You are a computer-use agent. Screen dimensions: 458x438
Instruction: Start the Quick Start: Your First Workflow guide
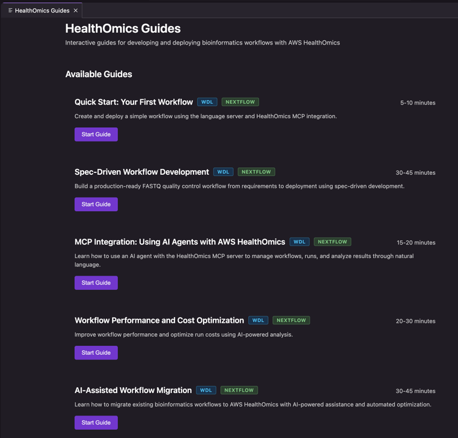pos(96,134)
